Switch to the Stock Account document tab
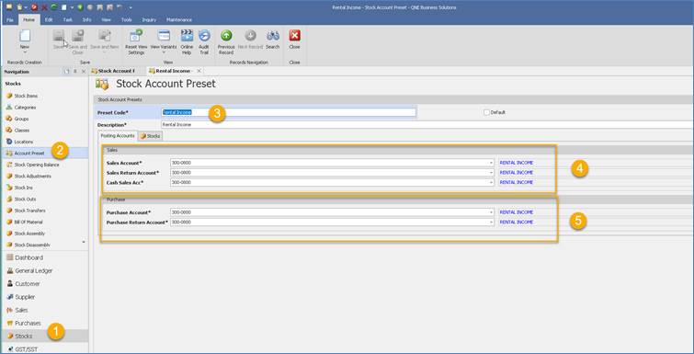 pos(117,71)
